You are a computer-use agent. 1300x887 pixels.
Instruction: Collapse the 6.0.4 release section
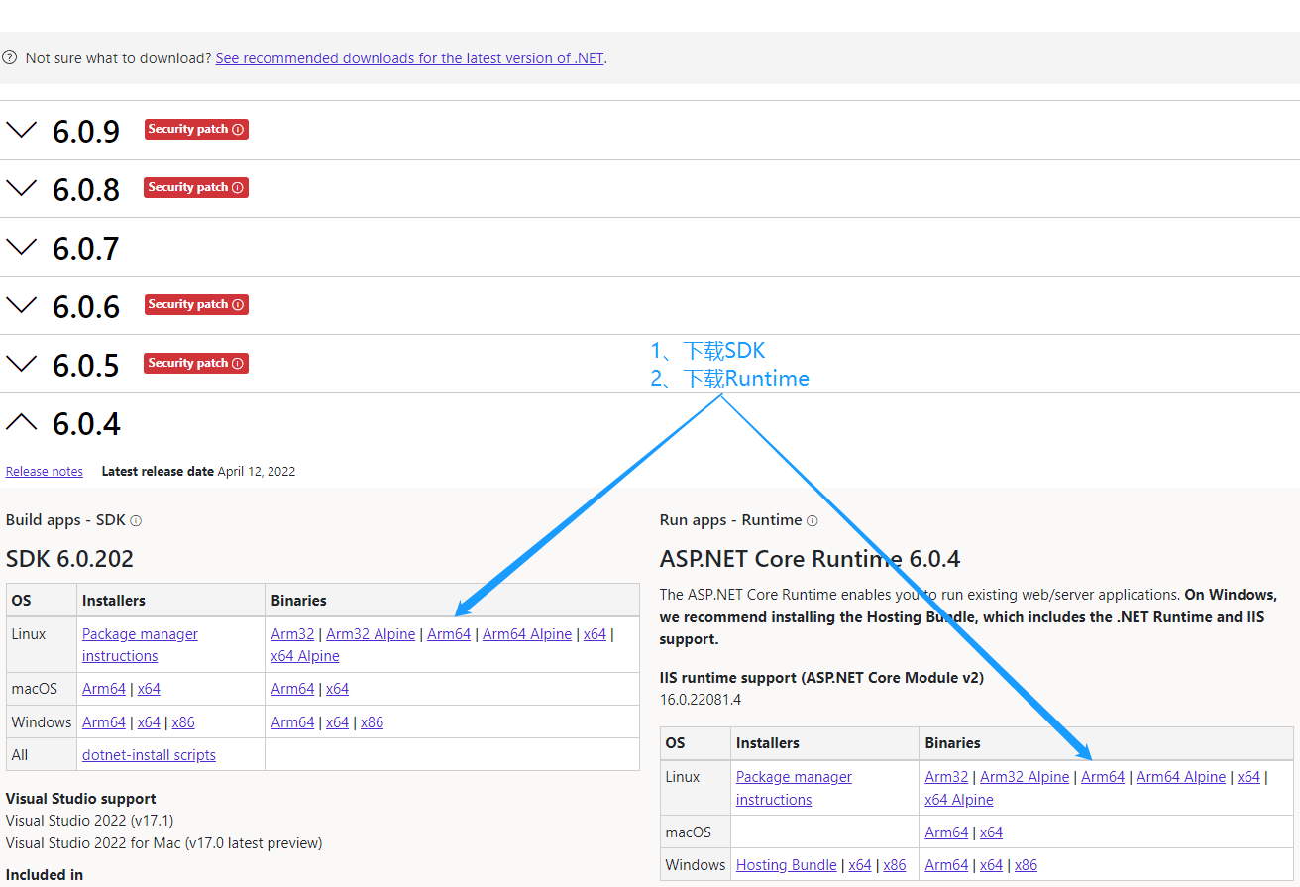[x=21, y=422]
